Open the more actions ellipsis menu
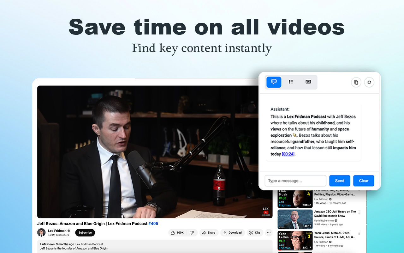 click(269, 232)
